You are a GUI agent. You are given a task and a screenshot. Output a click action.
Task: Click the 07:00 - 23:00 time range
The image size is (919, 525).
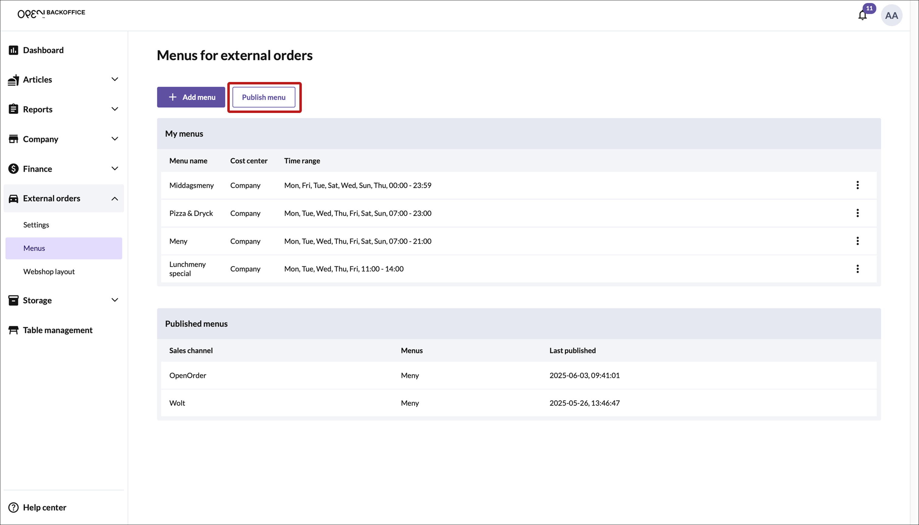(x=410, y=213)
